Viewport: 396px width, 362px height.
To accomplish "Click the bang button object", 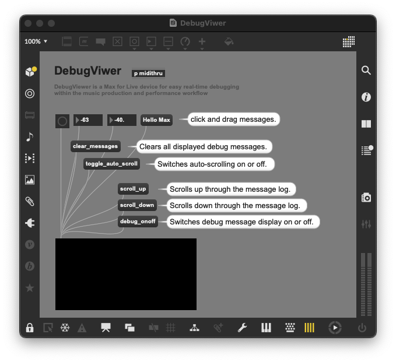I will (62, 121).
